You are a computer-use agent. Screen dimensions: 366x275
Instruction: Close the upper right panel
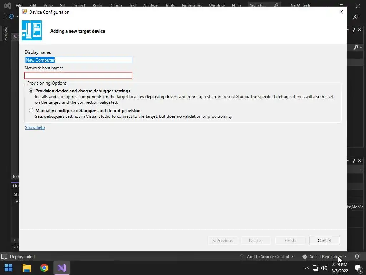click(360, 30)
